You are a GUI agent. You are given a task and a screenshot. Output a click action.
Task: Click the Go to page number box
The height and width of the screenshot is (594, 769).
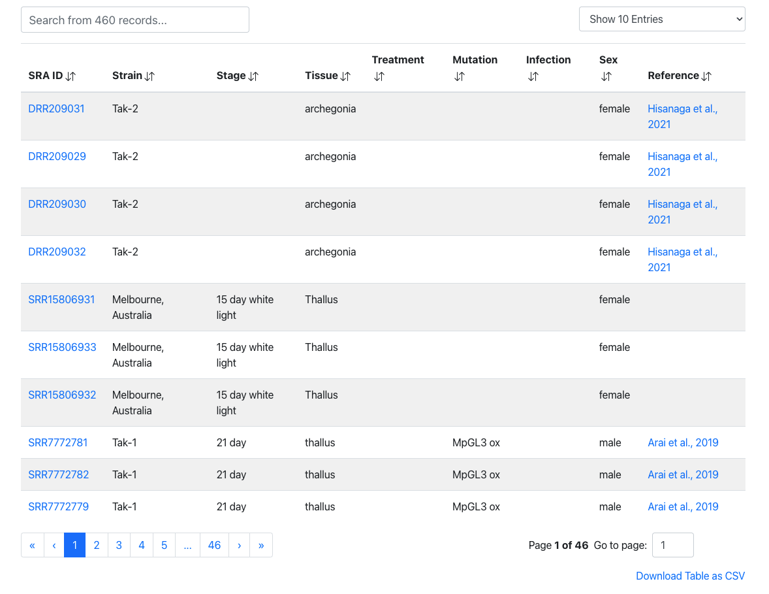pos(672,545)
